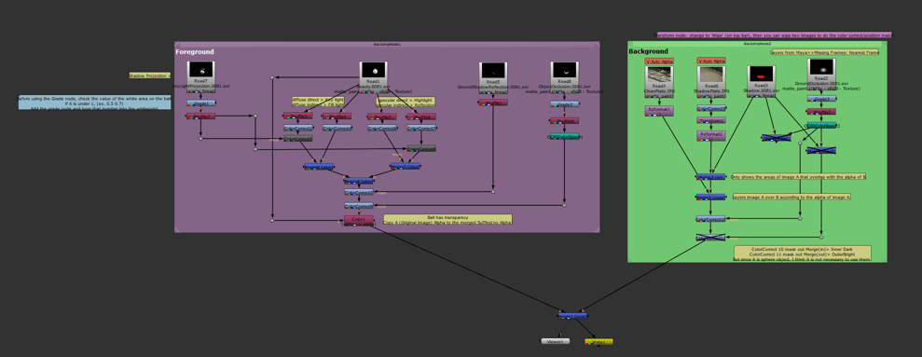This screenshot has height=357, width=922.
Task: Click the BackdropNode2 title bar
Action: point(757,44)
